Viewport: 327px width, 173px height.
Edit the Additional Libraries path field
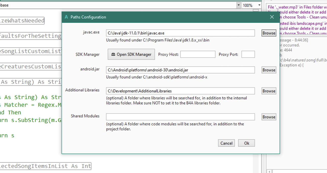180,91
